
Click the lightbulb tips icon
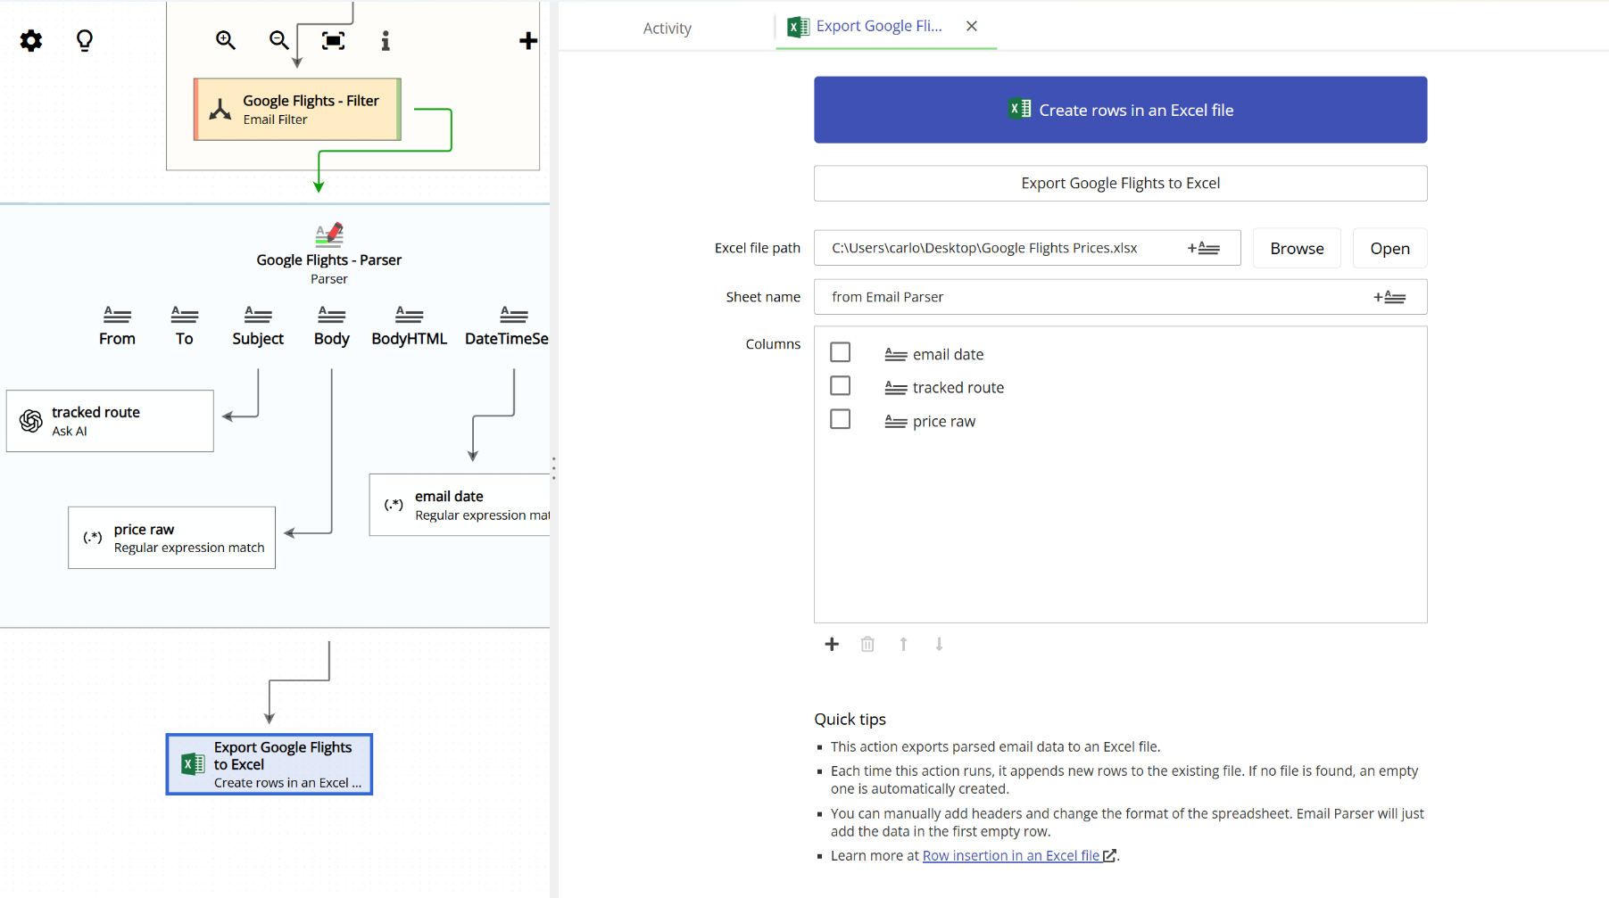click(x=84, y=40)
